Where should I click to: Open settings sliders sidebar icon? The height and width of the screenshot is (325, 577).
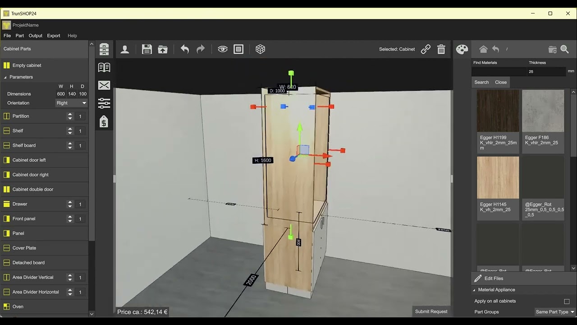point(104,103)
